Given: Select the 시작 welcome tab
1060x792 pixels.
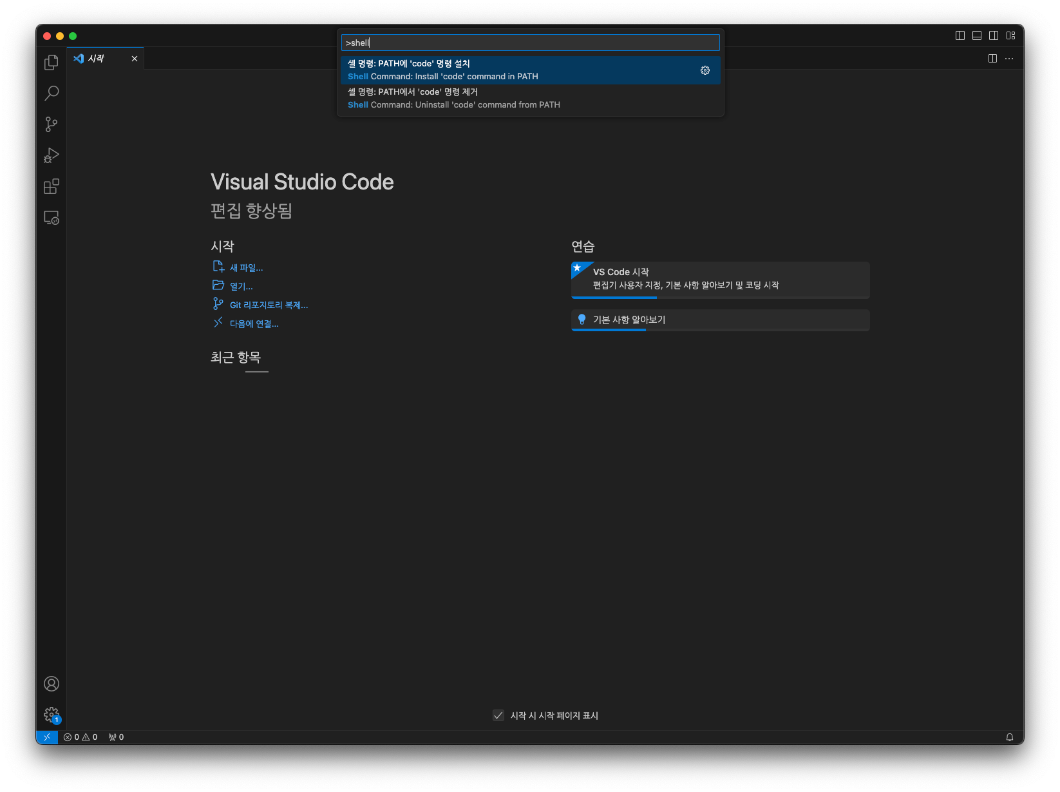Looking at the screenshot, I should (106, 59).
